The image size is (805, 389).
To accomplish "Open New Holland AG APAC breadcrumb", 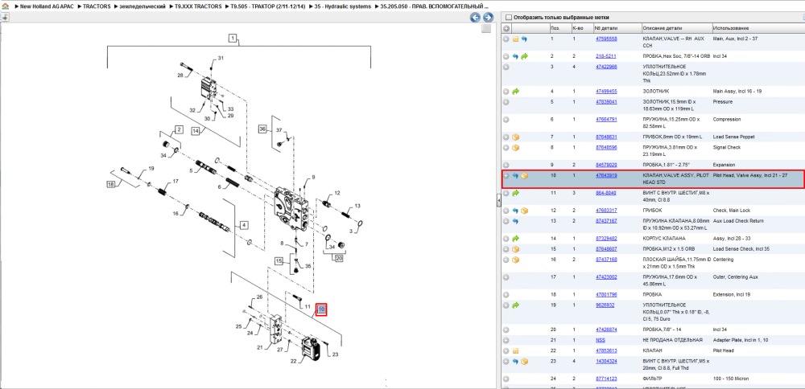I will point(47,6).
